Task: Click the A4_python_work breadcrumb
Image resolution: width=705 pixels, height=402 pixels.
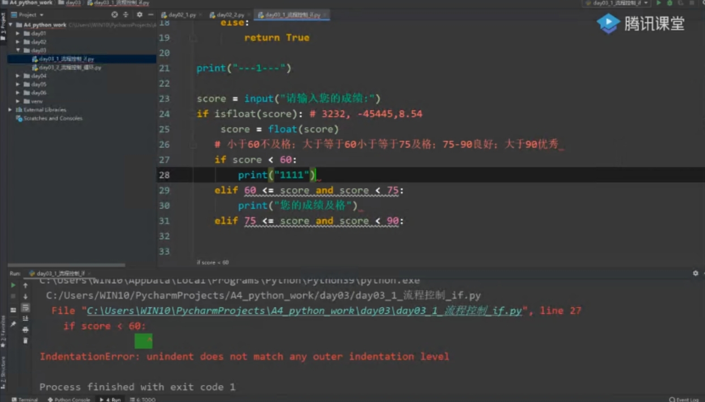Action: click(27, 3)
